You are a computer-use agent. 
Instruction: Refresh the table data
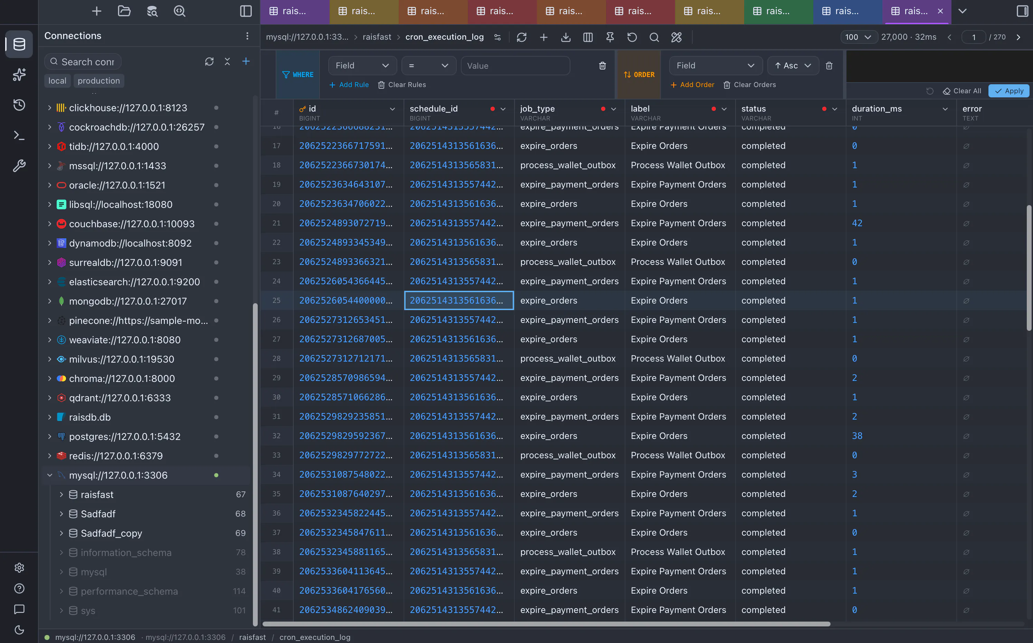(522, 37)
